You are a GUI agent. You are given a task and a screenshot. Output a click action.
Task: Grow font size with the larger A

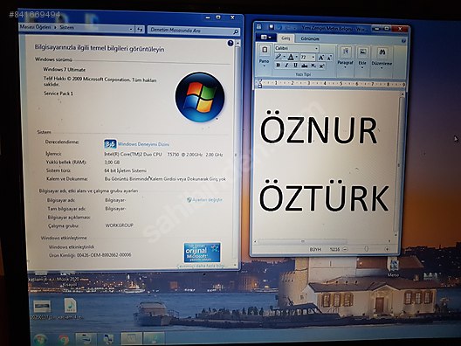(321, 57)
